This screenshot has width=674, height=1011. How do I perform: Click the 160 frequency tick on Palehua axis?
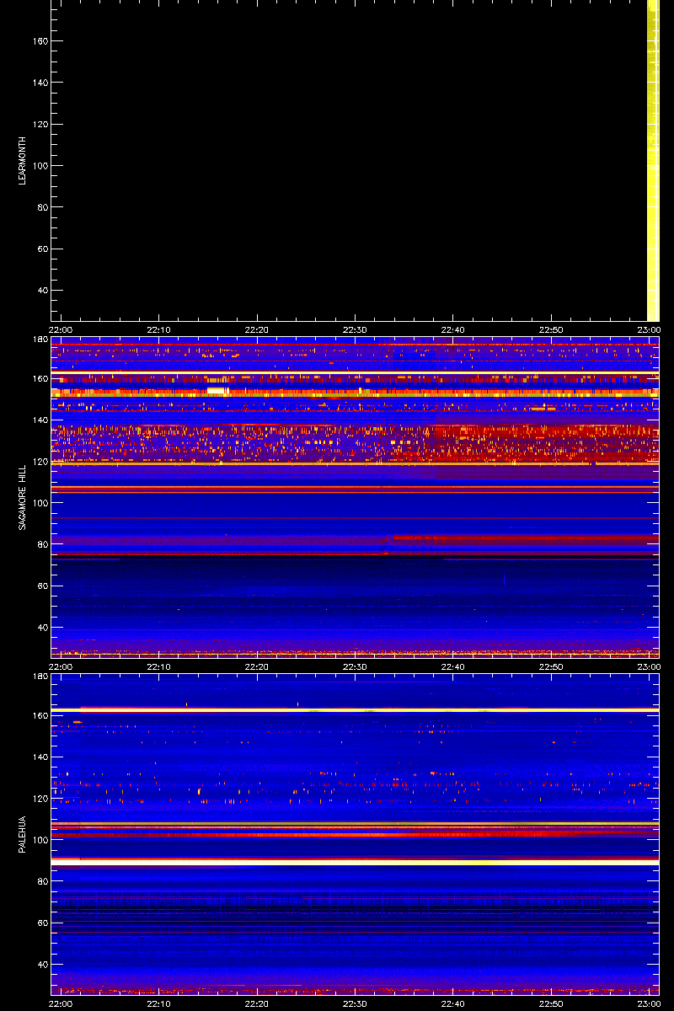(x=39, y=715)
